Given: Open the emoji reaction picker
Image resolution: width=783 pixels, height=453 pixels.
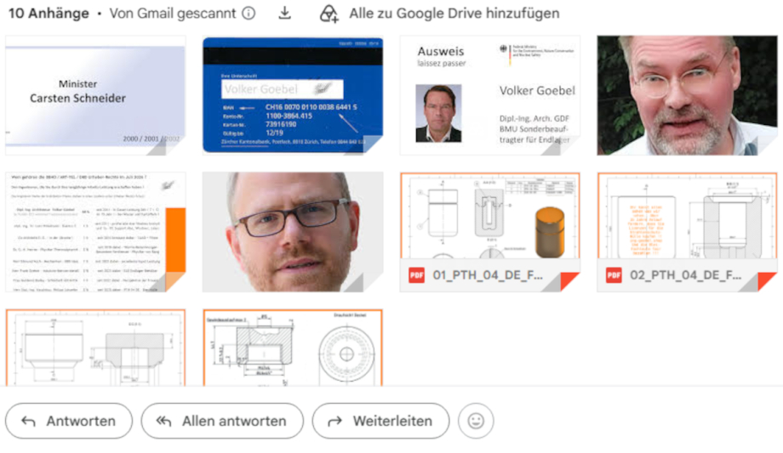Looking at the screenshot, I should (x=476, y=421).
